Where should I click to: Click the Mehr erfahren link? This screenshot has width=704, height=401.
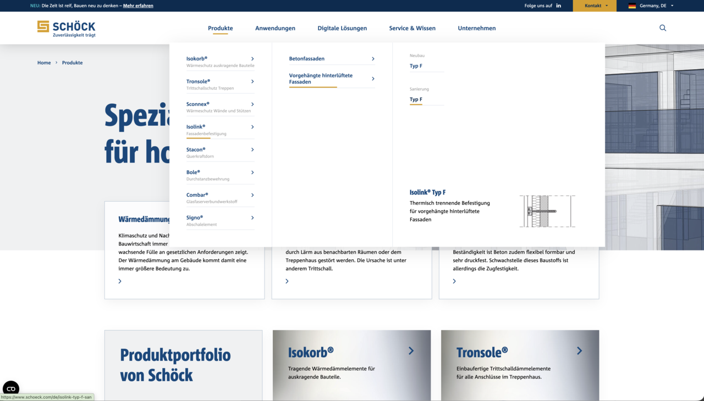click(x=138, y=5)
